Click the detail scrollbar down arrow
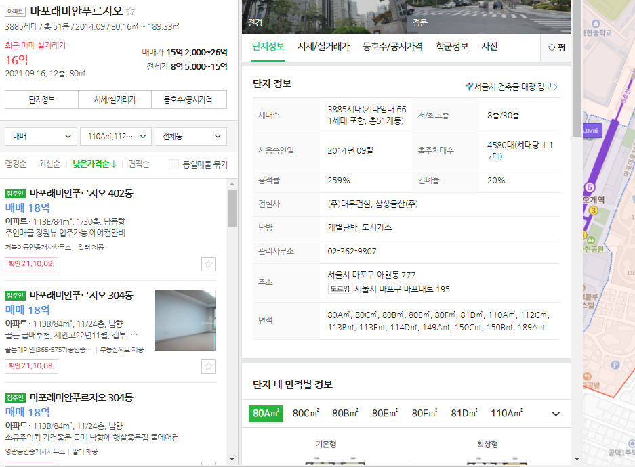The width and height of the screenshot is (635, 467). point(577,459)
